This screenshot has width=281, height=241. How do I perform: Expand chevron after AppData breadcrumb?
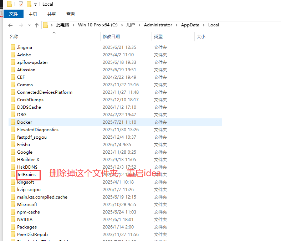(x=204, y=25)
